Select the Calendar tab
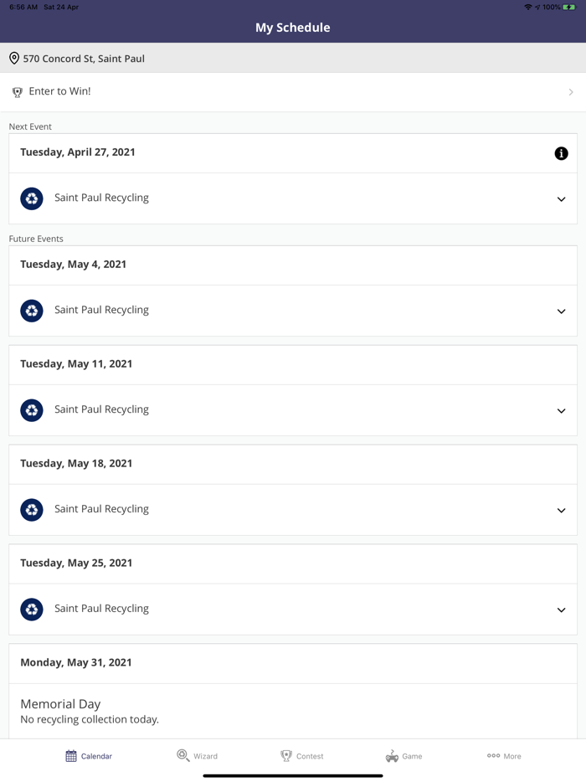This screenshot has width=586, height=782. coord(89,756)
